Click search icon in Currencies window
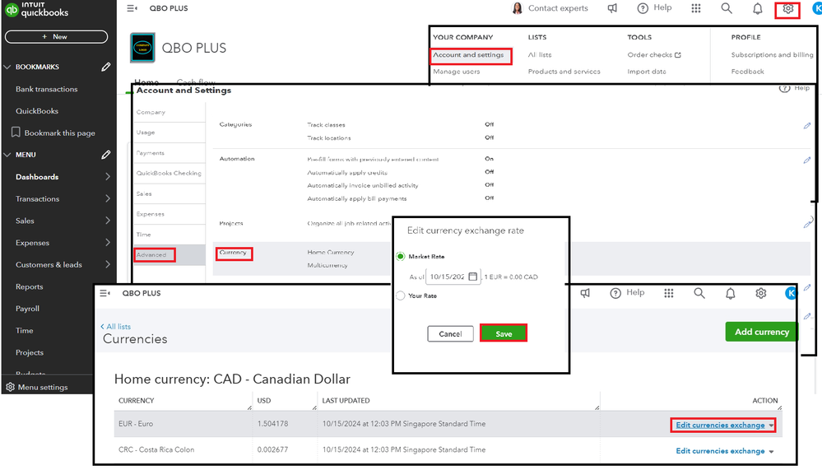 [699, 293]
